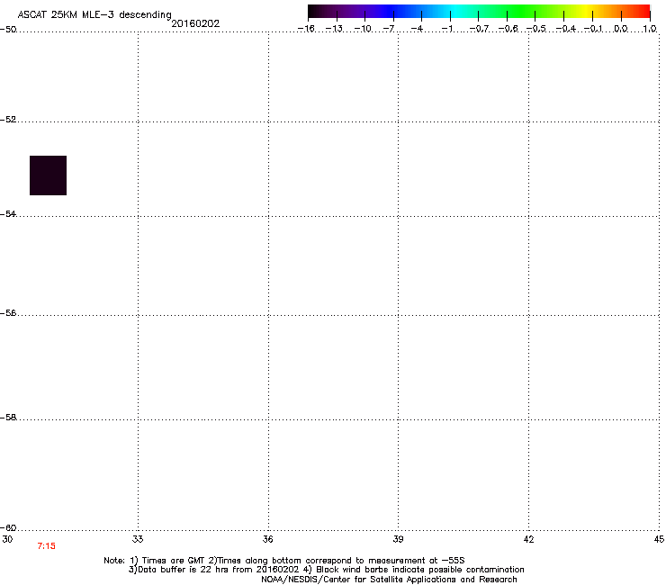Click the -0.5 label on the color bar
Viewport: 666px width, 585px height.
536,29
